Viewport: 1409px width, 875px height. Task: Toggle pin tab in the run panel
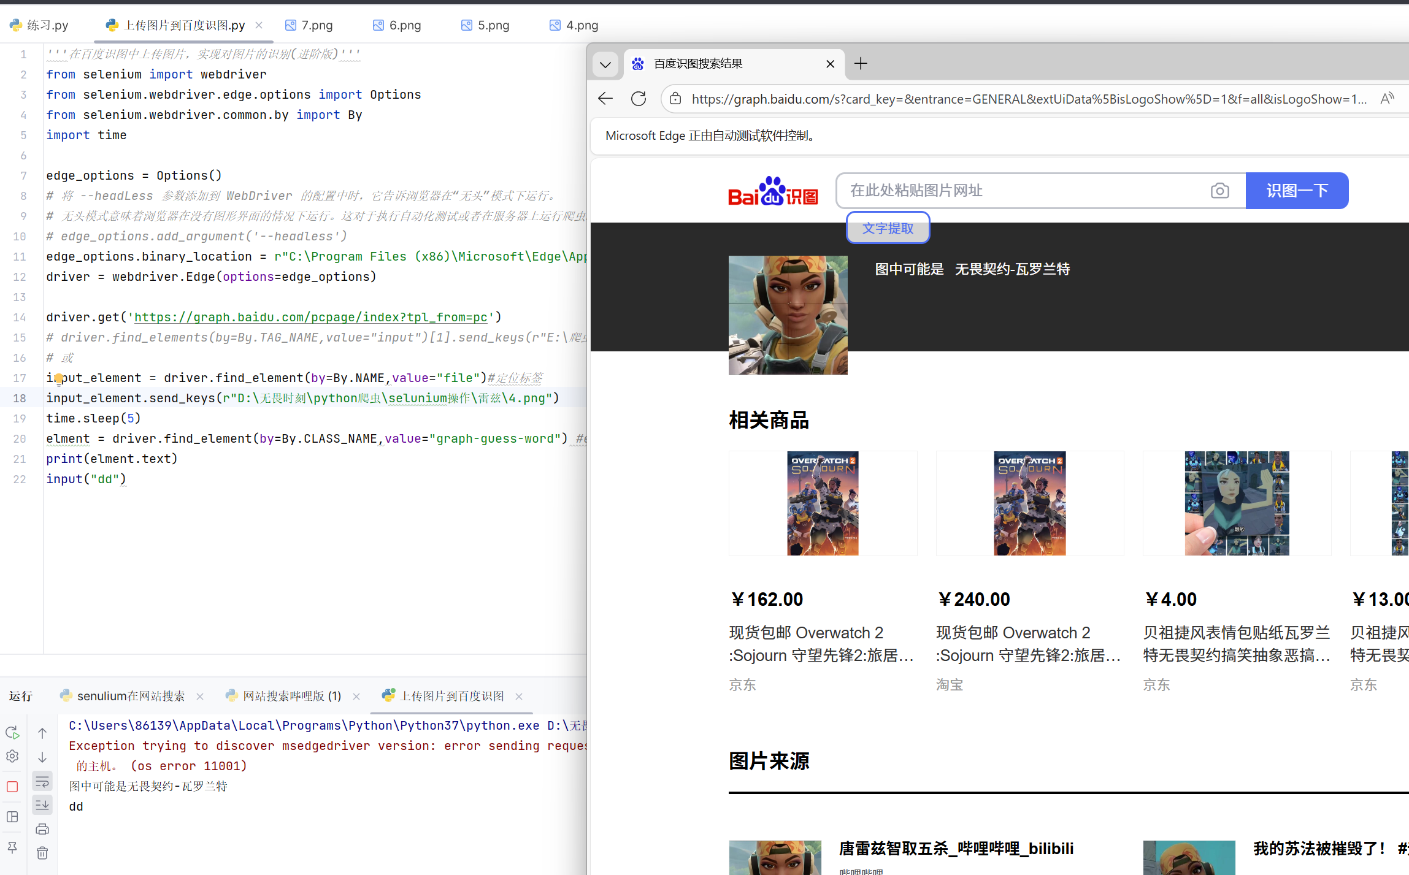(x=12, y=847)
